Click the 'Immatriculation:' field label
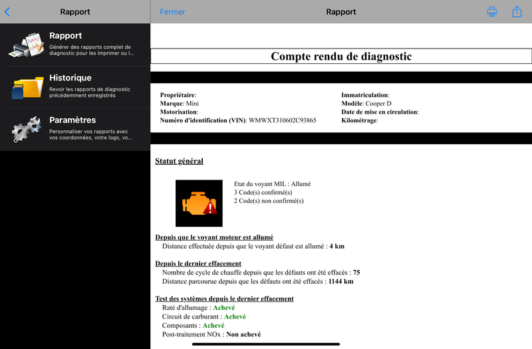The width and height of the screenshot is (532, 349). [x=365, y=95]
